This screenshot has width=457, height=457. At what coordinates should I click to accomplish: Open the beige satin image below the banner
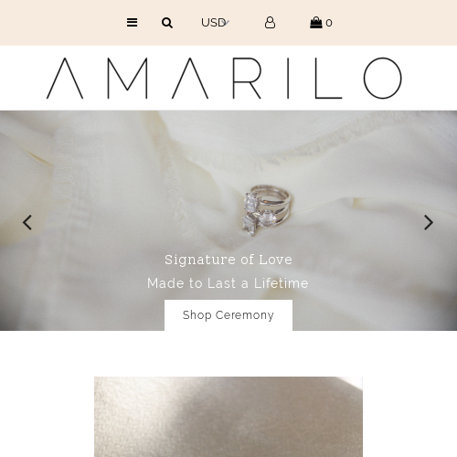[x=228, y=417]
